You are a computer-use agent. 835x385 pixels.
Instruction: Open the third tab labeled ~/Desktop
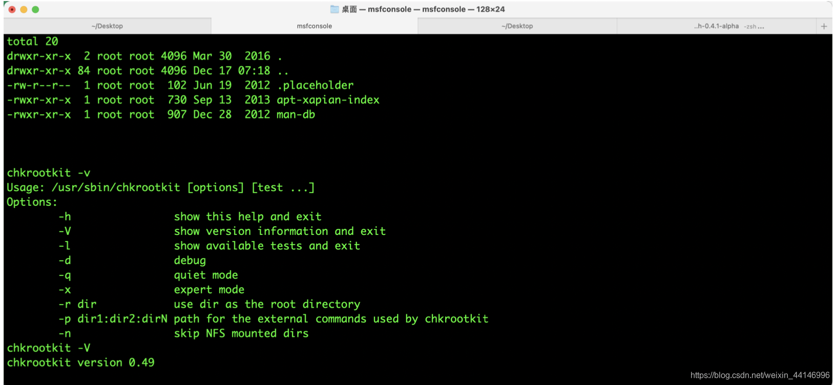(517, 26)
